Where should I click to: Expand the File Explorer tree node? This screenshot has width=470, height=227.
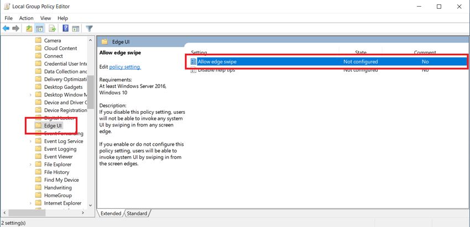tap(30, 165)
